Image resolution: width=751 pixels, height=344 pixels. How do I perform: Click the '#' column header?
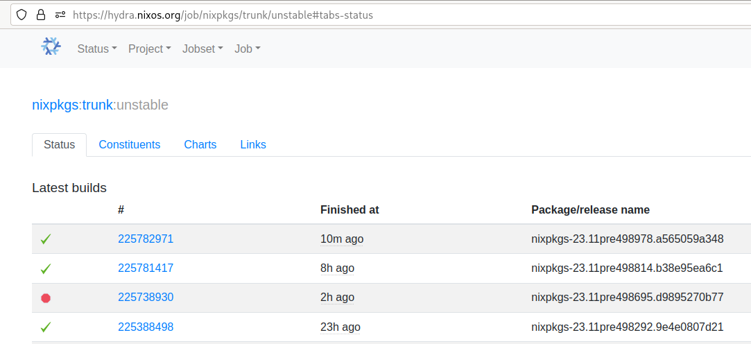[121, 210]
